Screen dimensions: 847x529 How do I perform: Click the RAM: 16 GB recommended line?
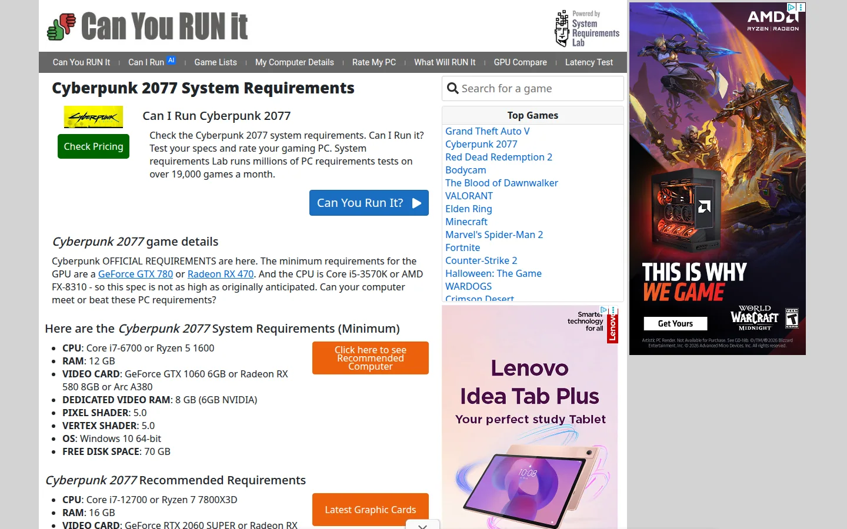(89, 513)
